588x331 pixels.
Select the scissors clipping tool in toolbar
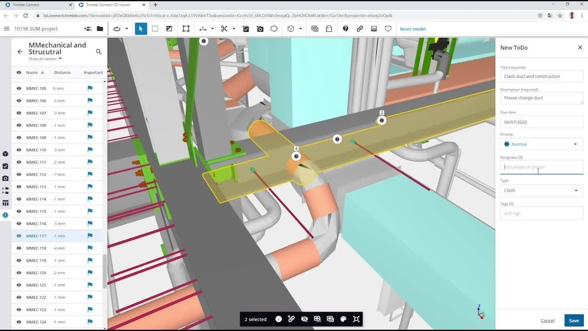tap(224, 29)
